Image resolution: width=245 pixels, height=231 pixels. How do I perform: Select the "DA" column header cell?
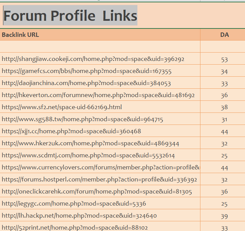click(224, 35)
